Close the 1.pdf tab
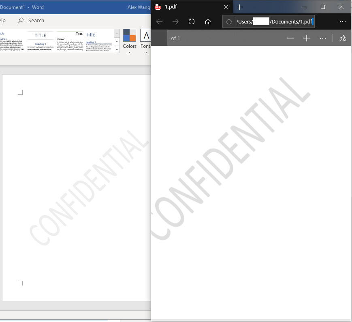352x322 pixels. (226, 7)
